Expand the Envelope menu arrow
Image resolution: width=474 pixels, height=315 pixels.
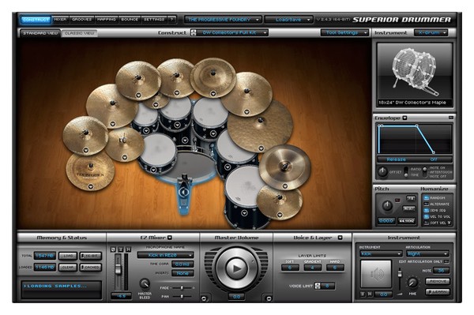[404, 118]
